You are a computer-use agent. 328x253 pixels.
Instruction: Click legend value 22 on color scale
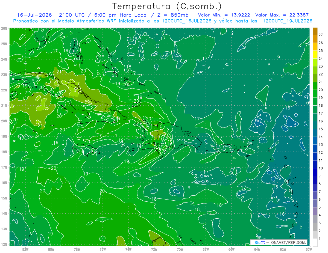(321, 74)
